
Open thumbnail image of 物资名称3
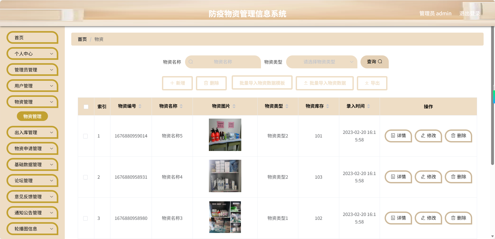pyautogui.click(x=225, y=217)
